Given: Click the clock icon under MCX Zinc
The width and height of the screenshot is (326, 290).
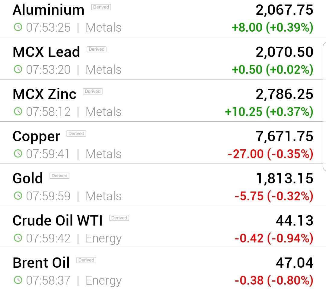Looking at the screenshot, I should [18, 112].
